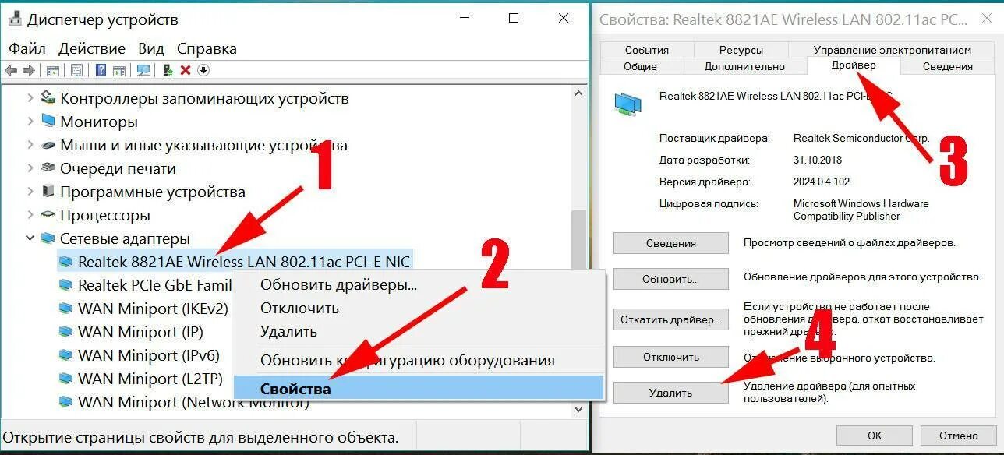Viewport: 1004px width, 455px height.
Task: Click the black down-arrow disable icon
Action: 203,70
